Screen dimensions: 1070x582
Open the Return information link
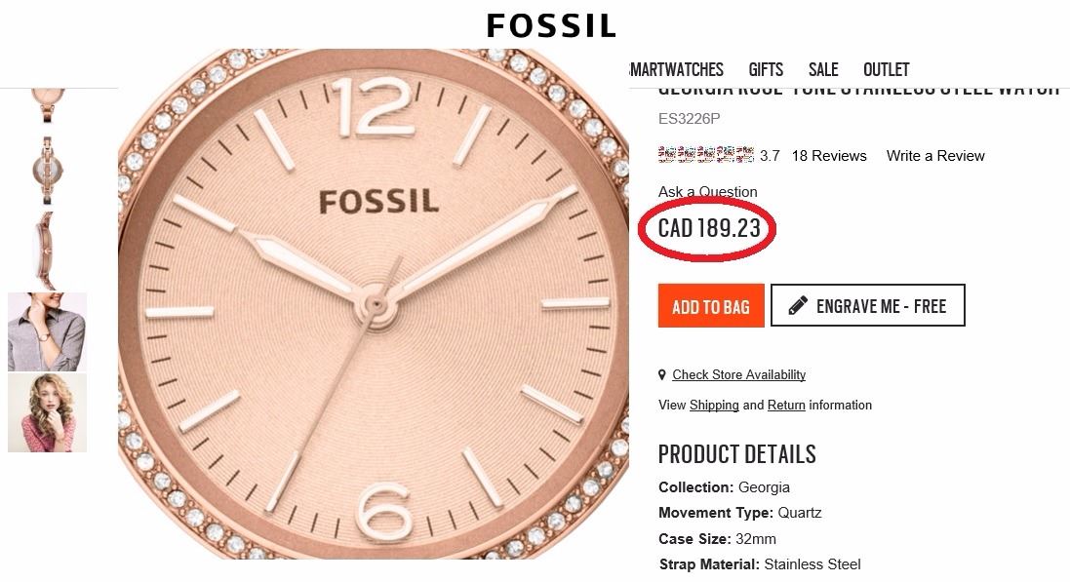[x=786, y=406]
